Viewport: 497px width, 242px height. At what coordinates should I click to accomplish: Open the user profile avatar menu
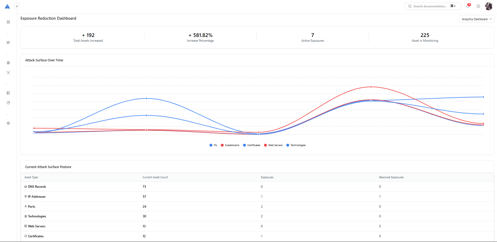489,6
